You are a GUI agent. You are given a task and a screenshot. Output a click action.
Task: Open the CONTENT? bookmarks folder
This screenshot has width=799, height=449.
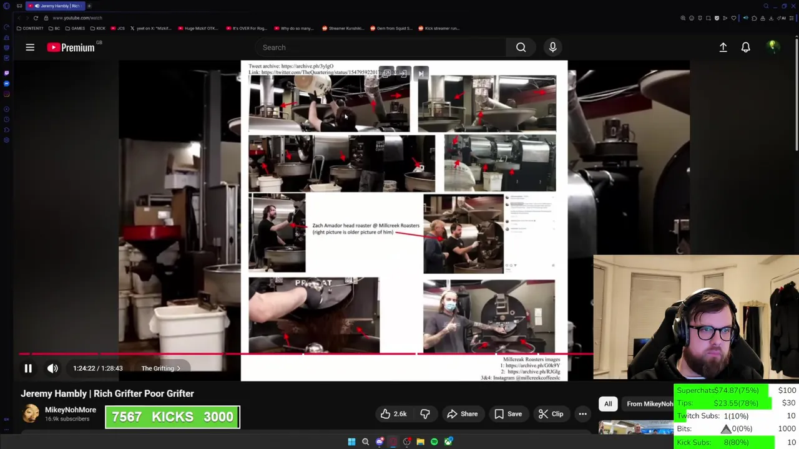[x=30, y=28]
